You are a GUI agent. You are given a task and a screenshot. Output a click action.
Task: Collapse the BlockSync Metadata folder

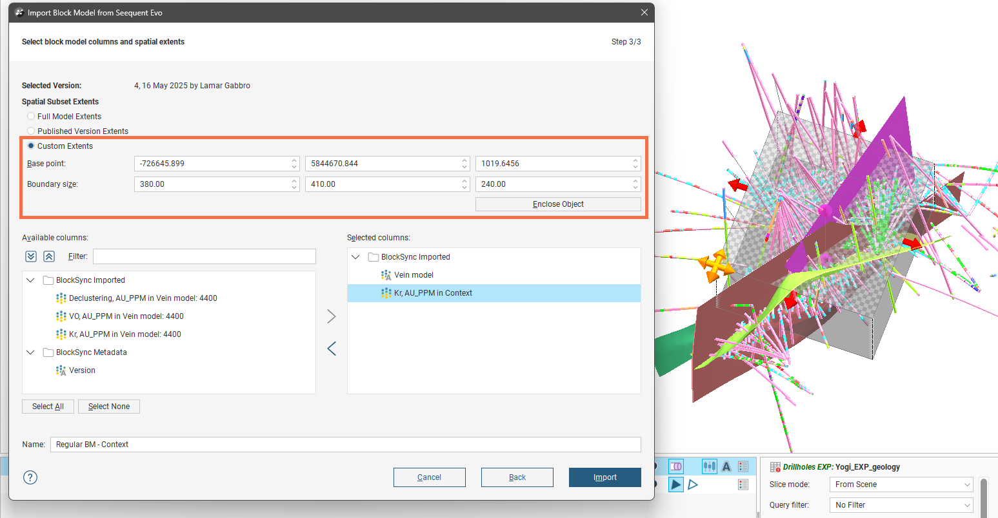30,352
